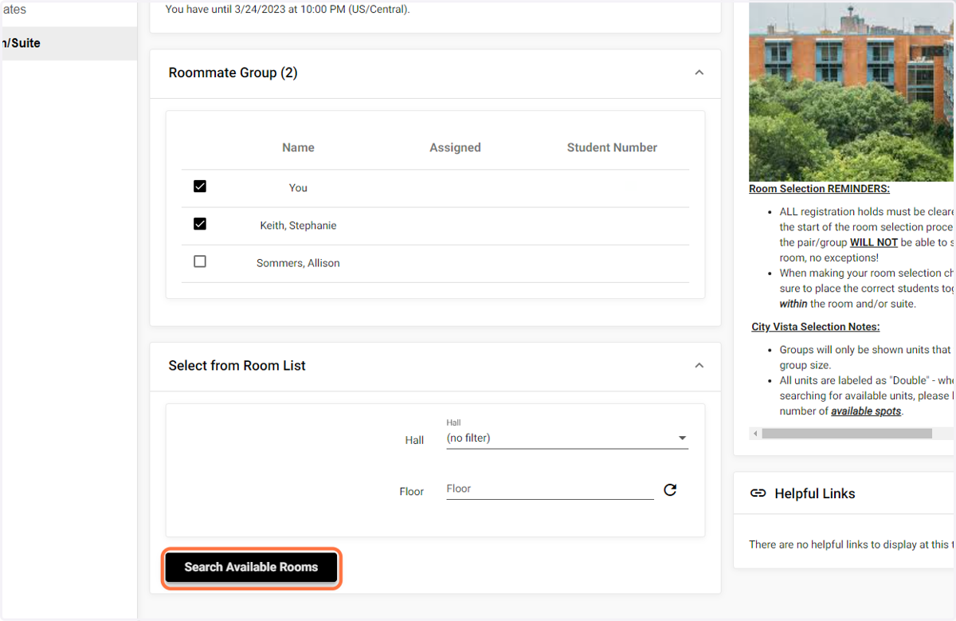Viewport: 956px width, 621px height.
Task: Click the Floor input field
Action: click(550, 489)
